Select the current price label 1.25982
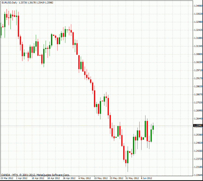This screenshot has width=203, height=181. (x=198, y=125)
